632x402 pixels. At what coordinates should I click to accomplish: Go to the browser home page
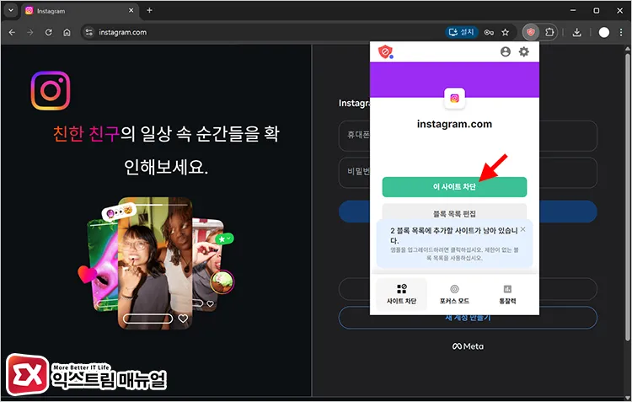pyautogui.click(x=67, y=32)
